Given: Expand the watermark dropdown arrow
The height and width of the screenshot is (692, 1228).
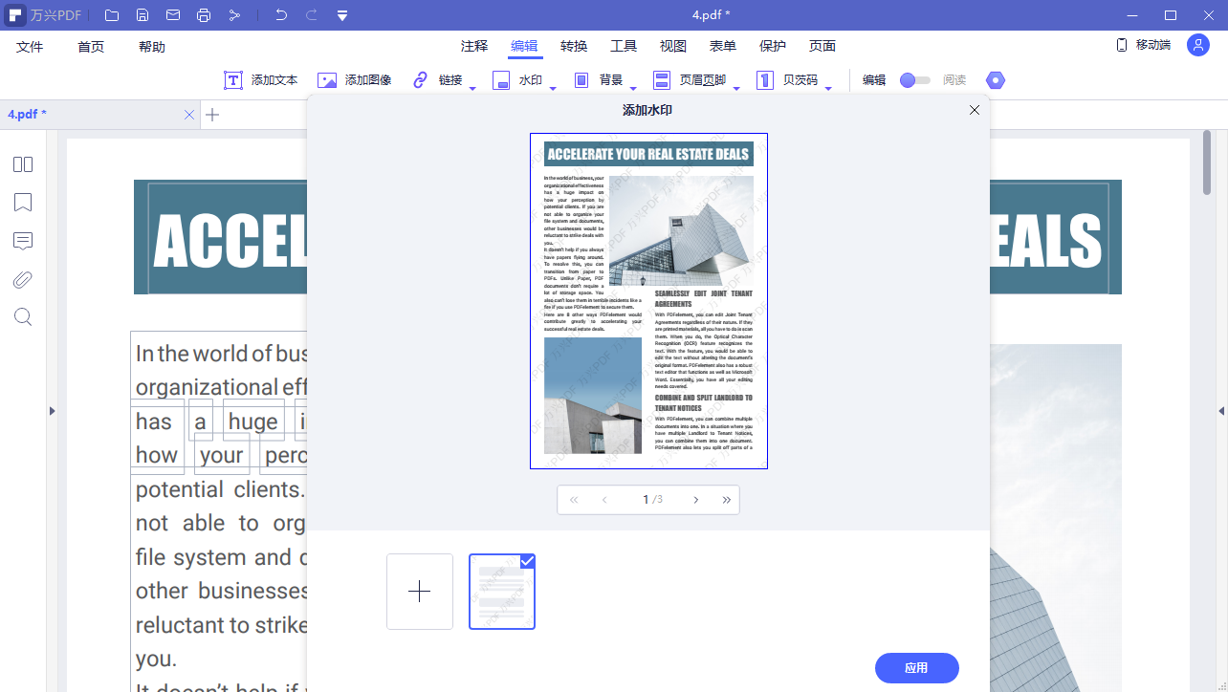Looking at the screenshot, I should click(553, 88).
